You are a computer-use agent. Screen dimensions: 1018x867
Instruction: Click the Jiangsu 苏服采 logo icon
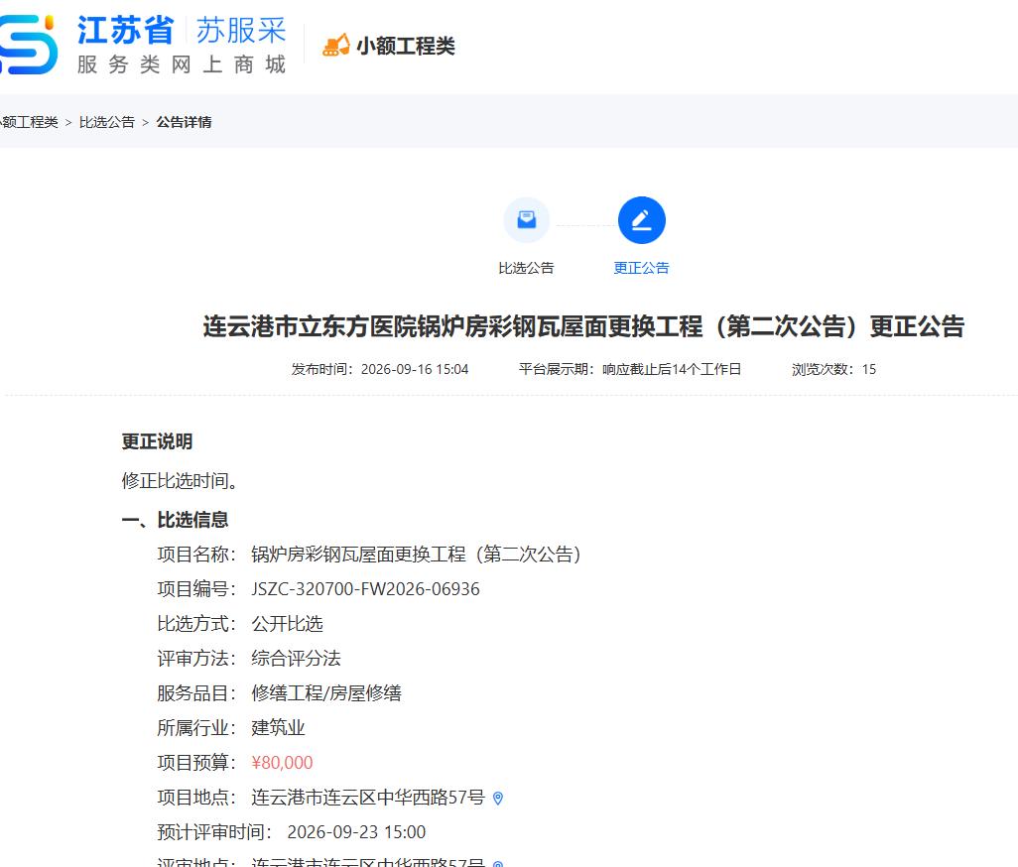[x=28, y=44]
